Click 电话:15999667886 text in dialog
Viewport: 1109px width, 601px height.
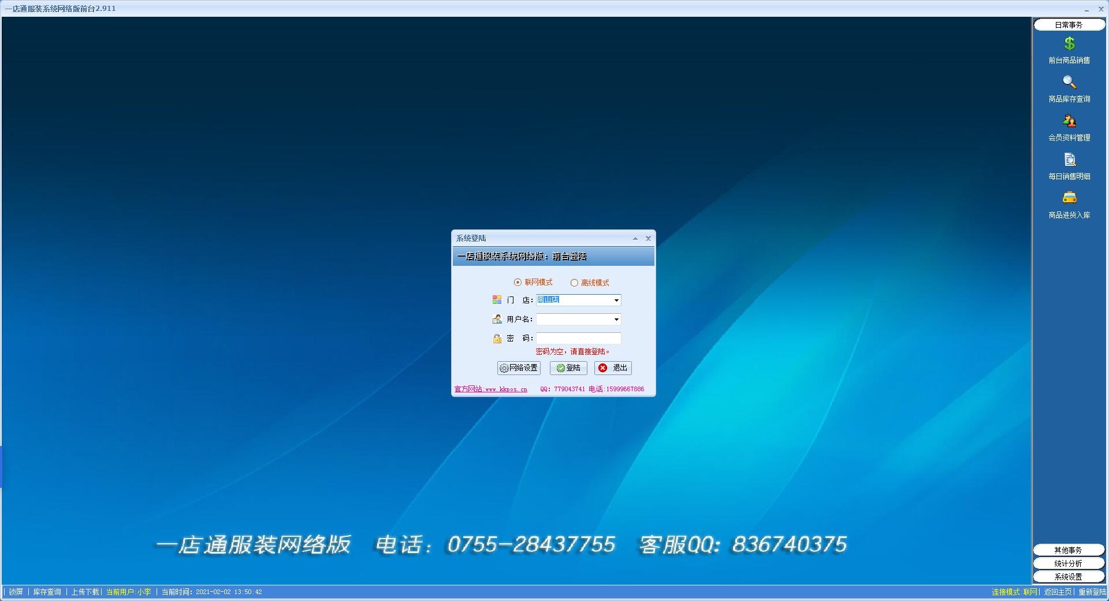616,389
